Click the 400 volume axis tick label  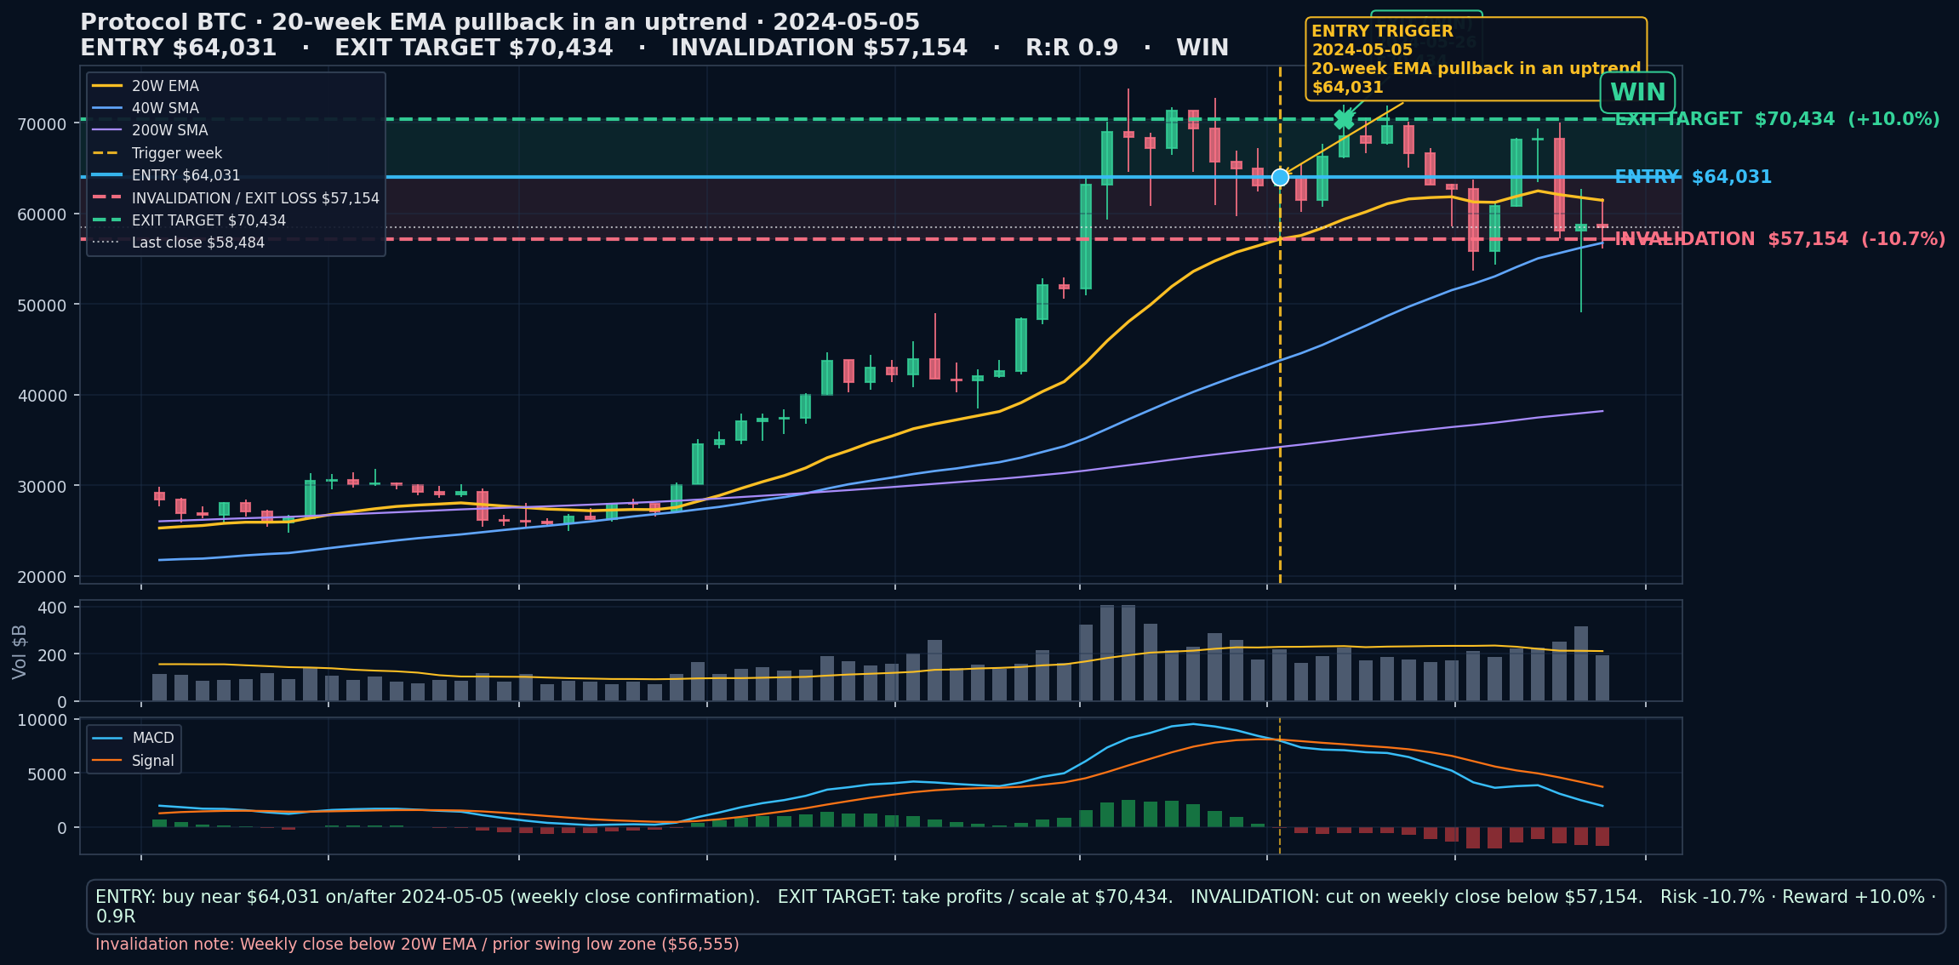pos(53,608)
